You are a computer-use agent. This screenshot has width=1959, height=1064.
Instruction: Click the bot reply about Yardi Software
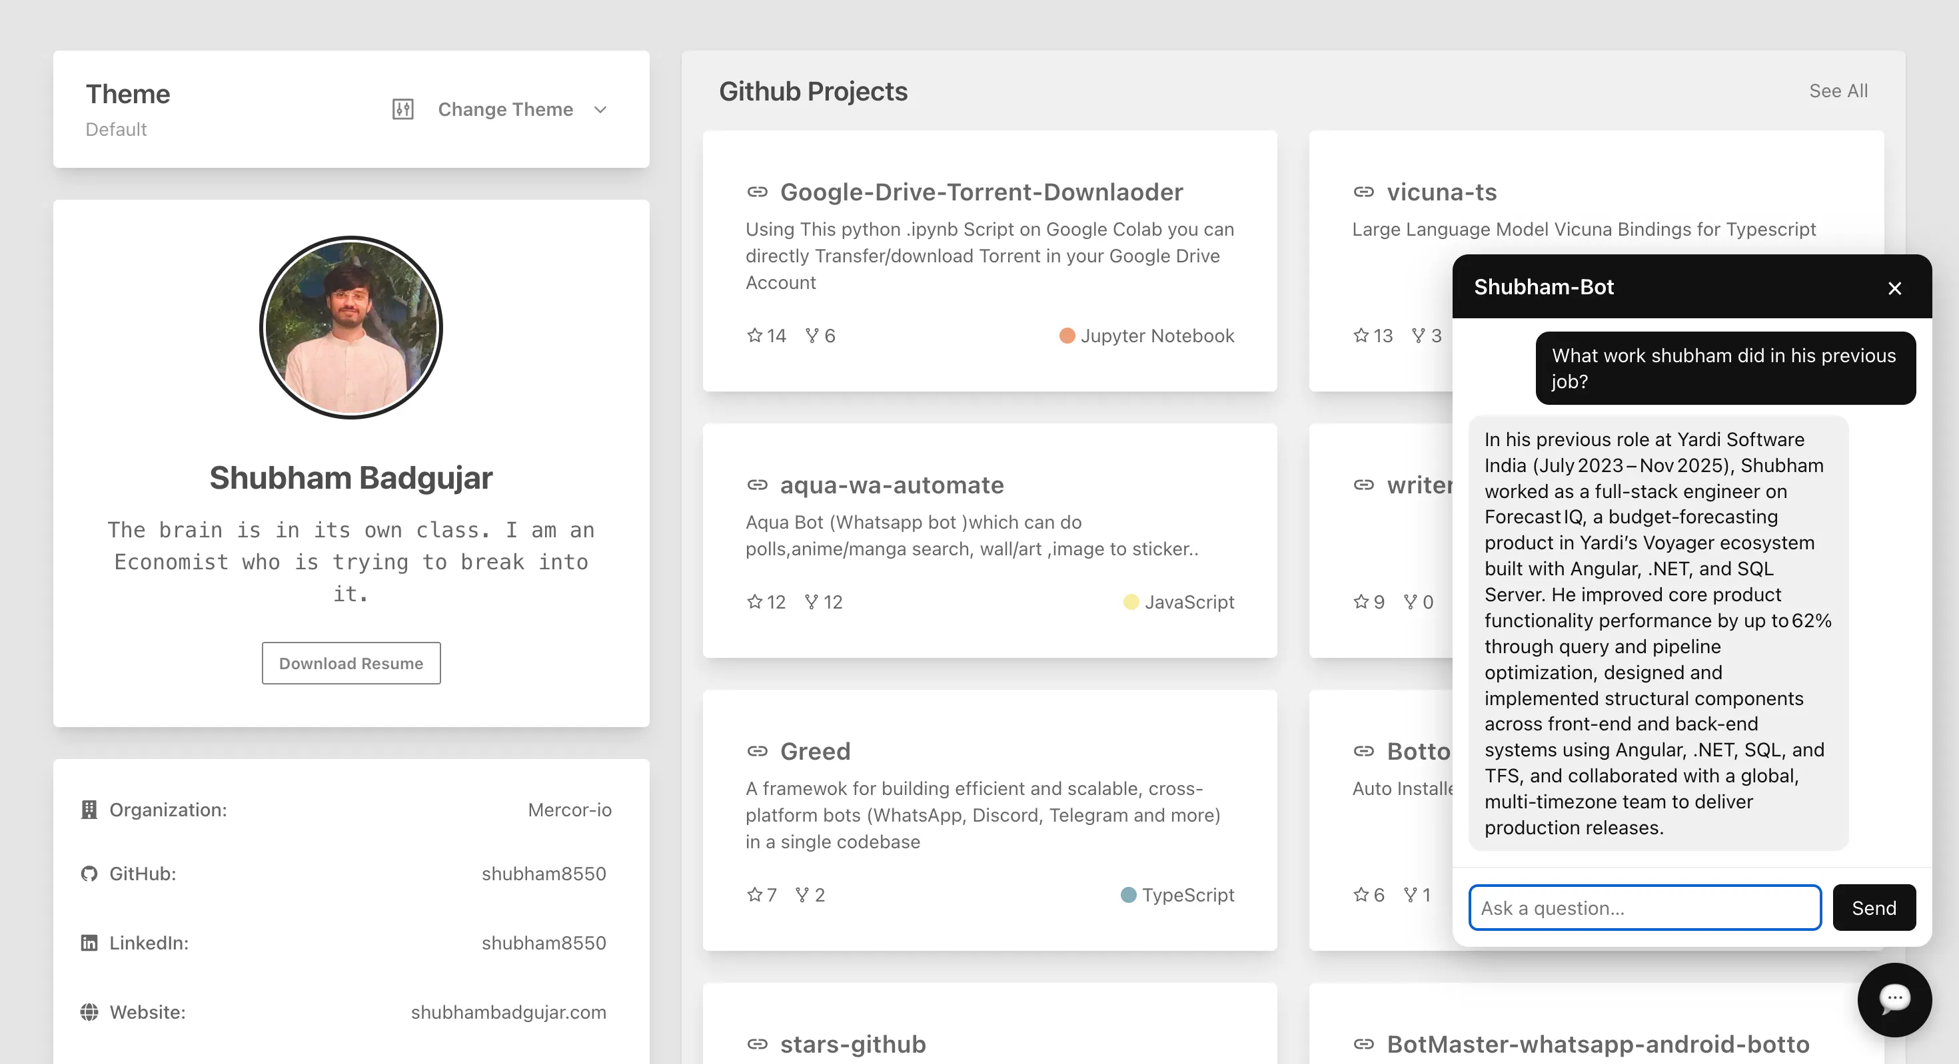coord(1658,633)
